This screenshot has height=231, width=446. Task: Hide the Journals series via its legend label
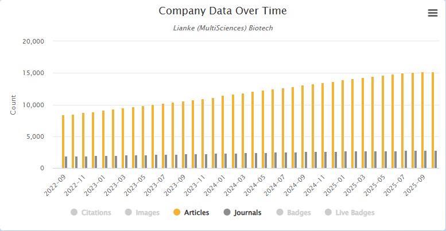(247, 213)
